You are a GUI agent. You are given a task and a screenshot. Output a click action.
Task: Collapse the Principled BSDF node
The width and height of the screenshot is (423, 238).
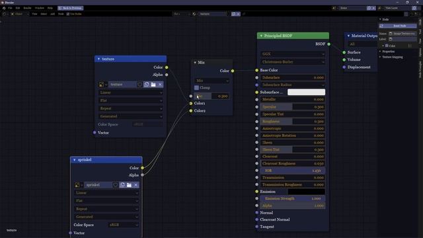tap(261, 36)
